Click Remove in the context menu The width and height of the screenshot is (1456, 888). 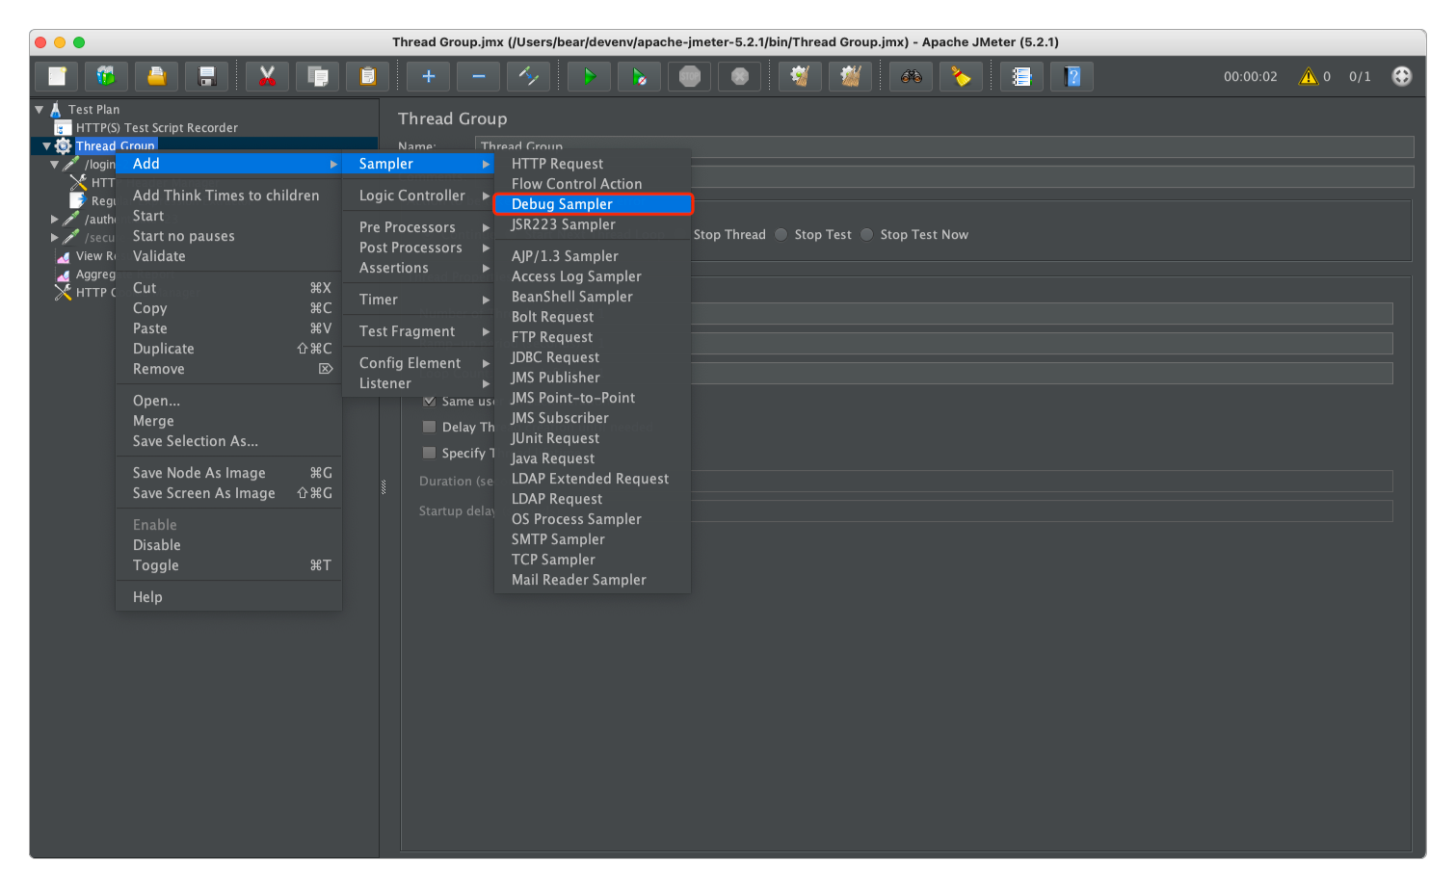click(x=229, y=369)
